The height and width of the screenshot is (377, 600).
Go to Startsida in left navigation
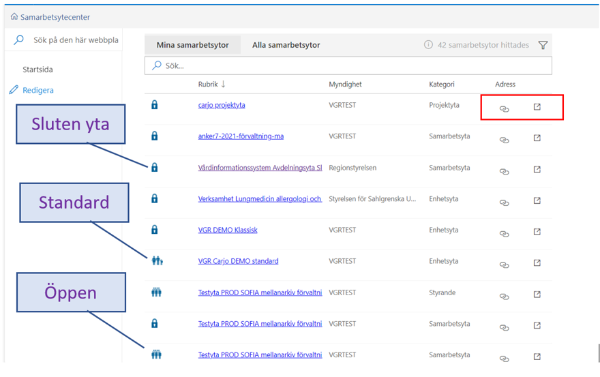37,70
